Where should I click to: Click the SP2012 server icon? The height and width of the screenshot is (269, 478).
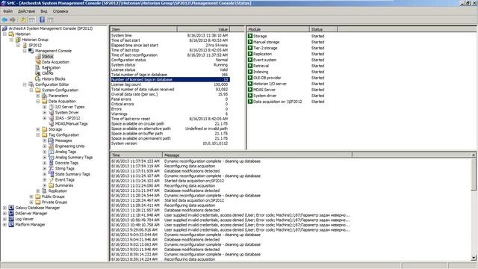pos(25,45)
